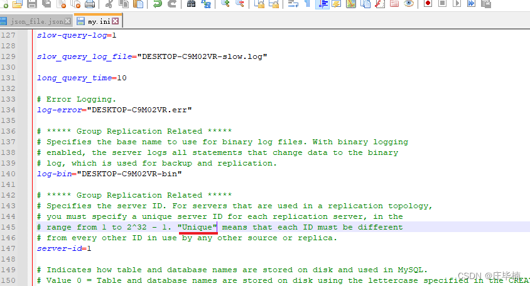This screenshot has height=286, width=530.
Task: Paste clipboard with the Paste icon
Action: point(138,3)
